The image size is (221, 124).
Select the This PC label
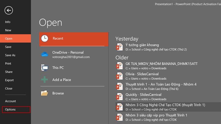58,68
